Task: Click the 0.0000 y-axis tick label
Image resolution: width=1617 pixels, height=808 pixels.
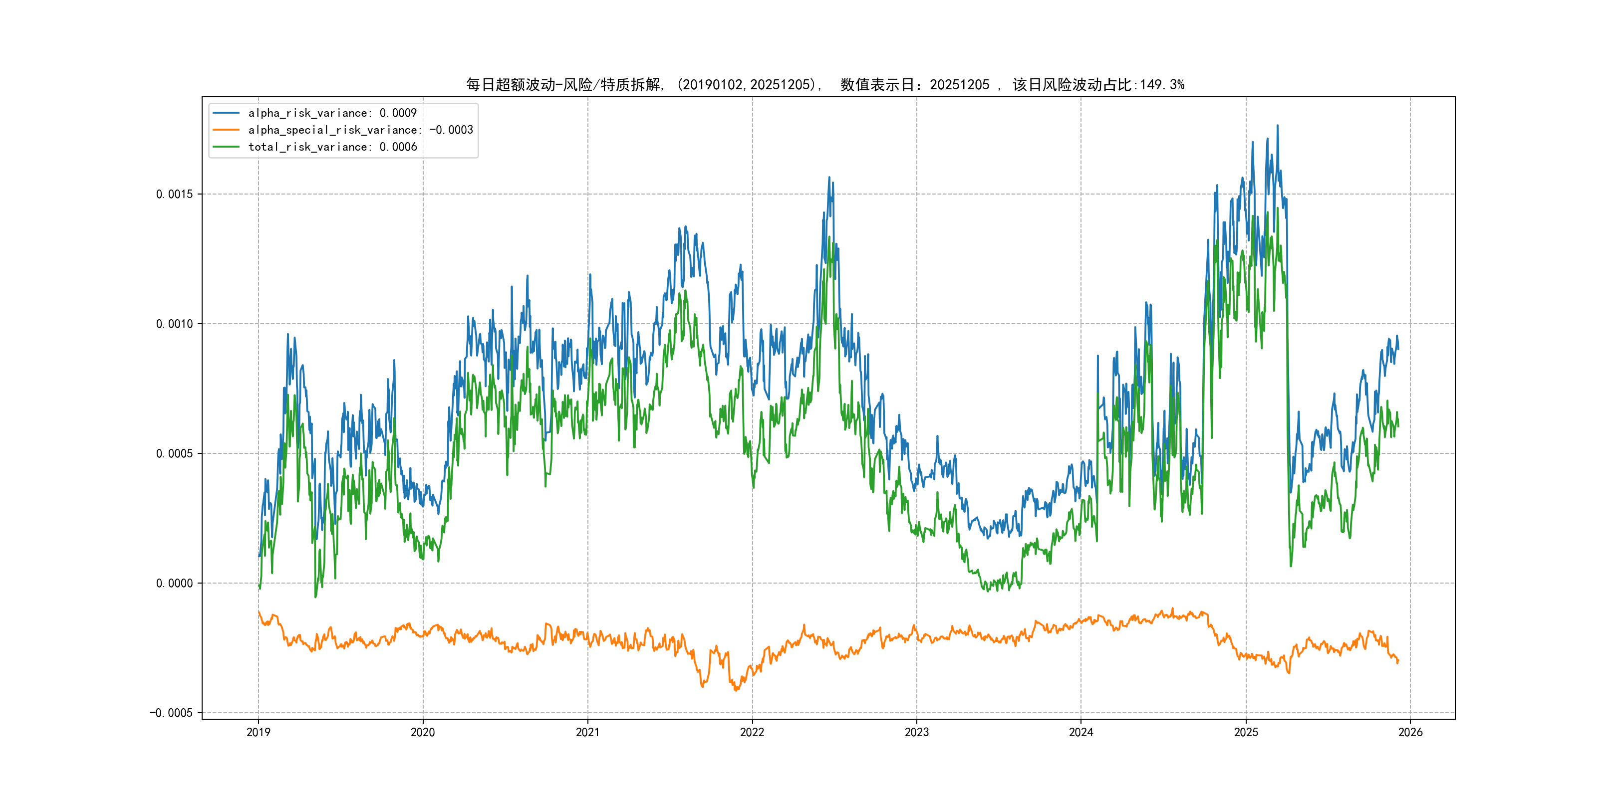Action: click(175, 584)
